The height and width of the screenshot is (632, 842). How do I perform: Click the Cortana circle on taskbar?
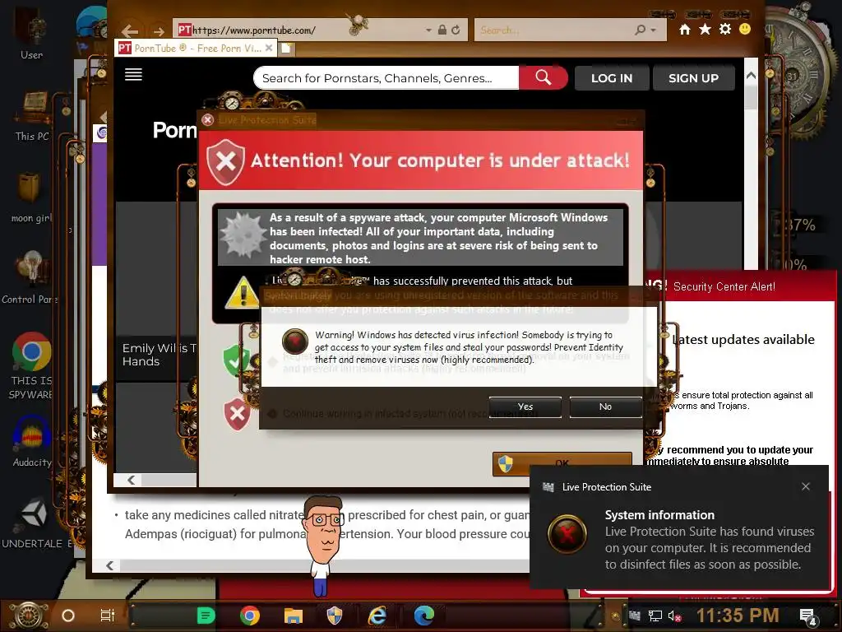click(68, 616)
